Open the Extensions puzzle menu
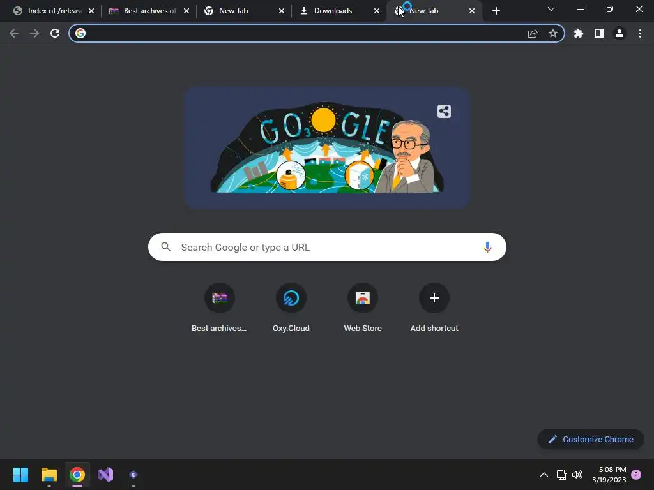Viewport: 654px width, 490px height. click(x=579, y=33)
